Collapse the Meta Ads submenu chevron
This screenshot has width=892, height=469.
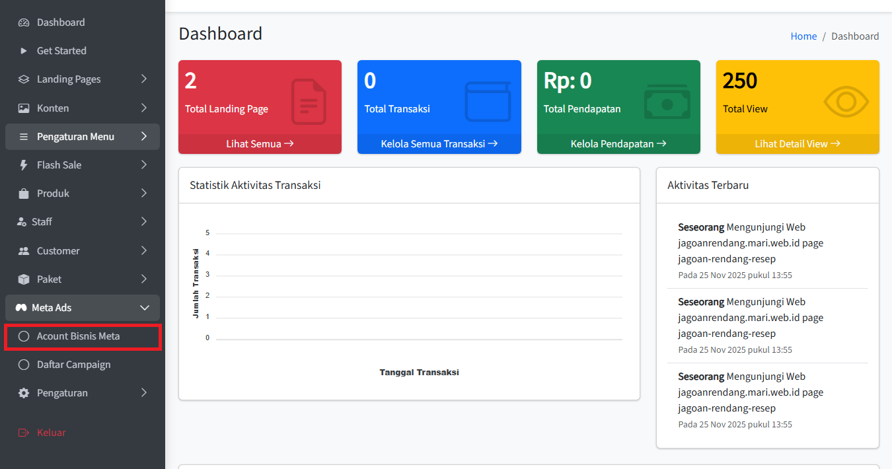pos(145,308)
